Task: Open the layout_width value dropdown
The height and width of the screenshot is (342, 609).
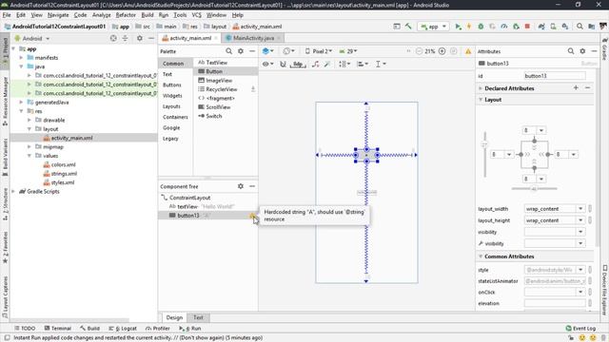Action: point(580,209)
